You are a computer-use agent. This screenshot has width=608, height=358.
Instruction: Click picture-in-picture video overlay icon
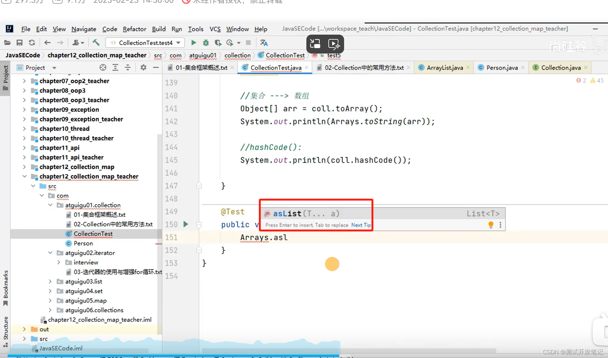click(315, 44)
